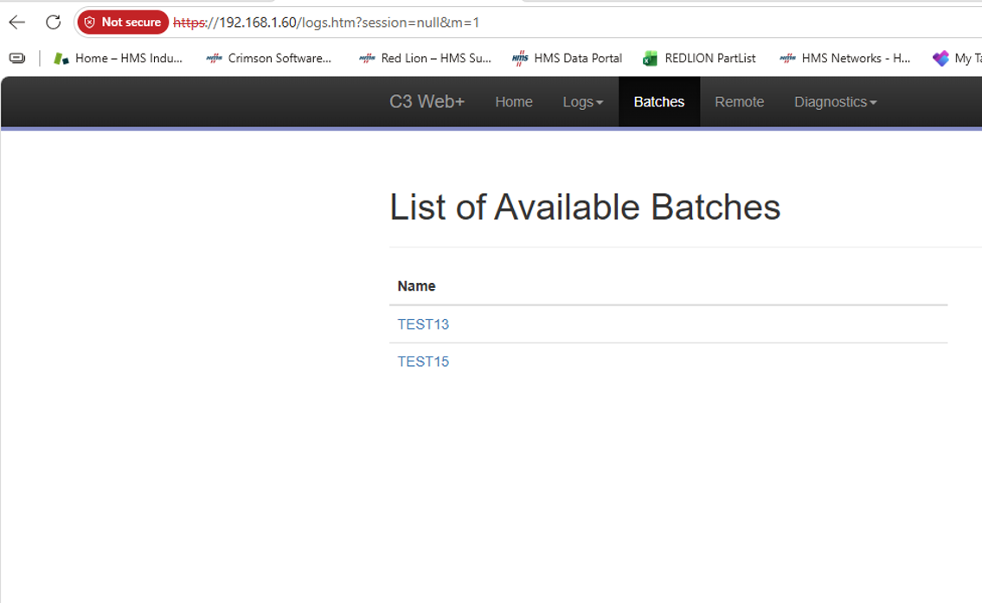Screen dimensions: 982x603
Task: Select the Batches nav tab
Action: [658, 101]
